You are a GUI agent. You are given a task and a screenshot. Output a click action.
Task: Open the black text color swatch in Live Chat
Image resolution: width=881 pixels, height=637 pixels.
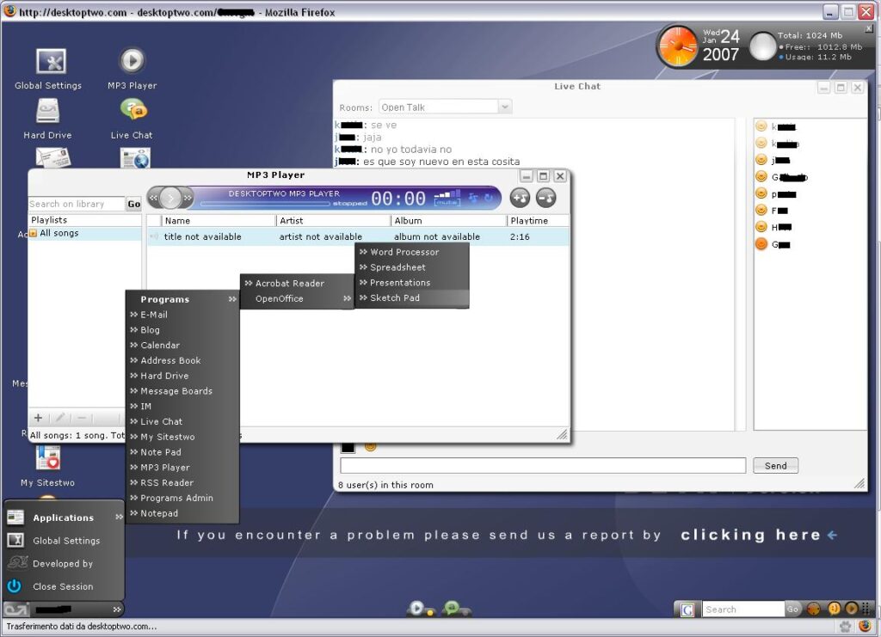click(348, 447)
